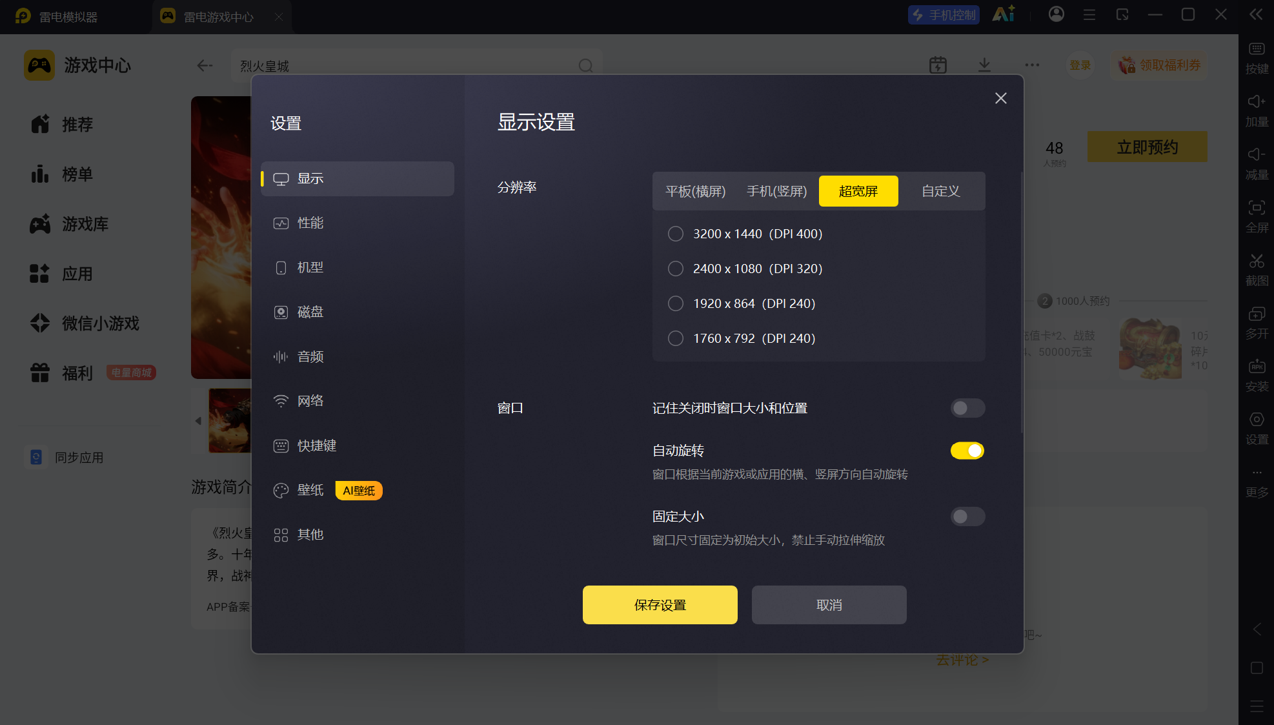Switch to the 手机(竖屏) resolution tab
Screen dimensions: 1274x725
777,192
